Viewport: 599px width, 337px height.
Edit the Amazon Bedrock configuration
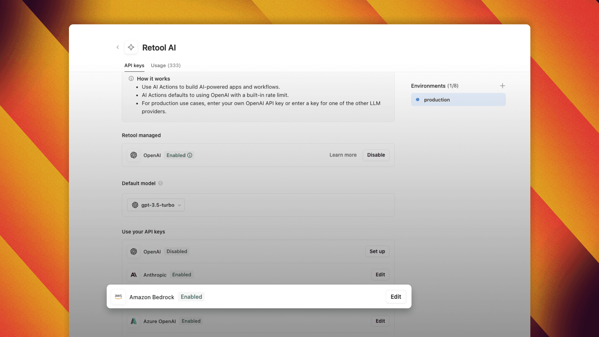coord(396,297)
